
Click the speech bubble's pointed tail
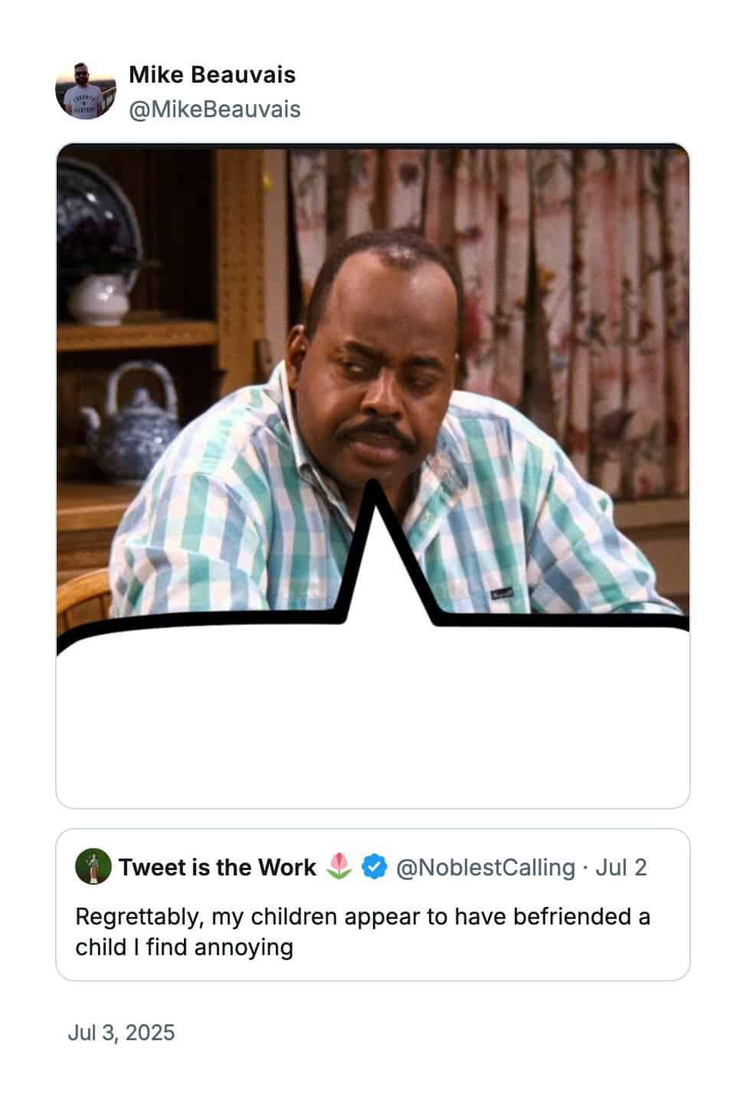coord(375,551)
